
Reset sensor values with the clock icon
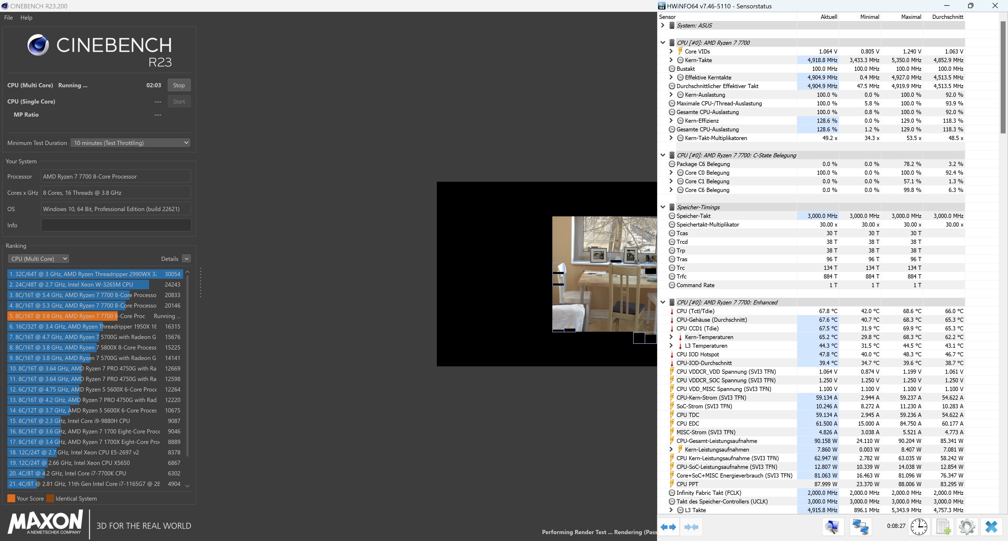pyautogui.click(x=918, y=527)
